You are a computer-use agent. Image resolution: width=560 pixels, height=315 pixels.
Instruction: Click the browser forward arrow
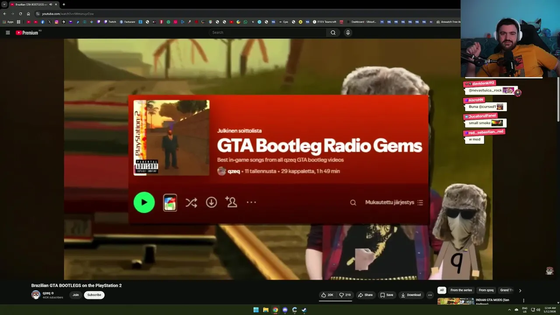(x=12, y=14)
